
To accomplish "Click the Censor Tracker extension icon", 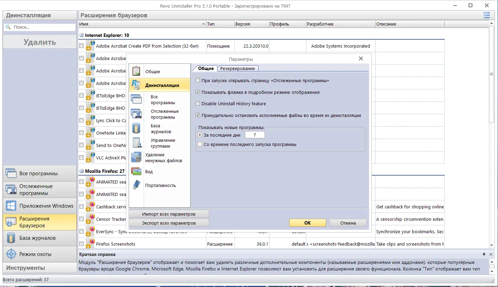I will (90, 219).
